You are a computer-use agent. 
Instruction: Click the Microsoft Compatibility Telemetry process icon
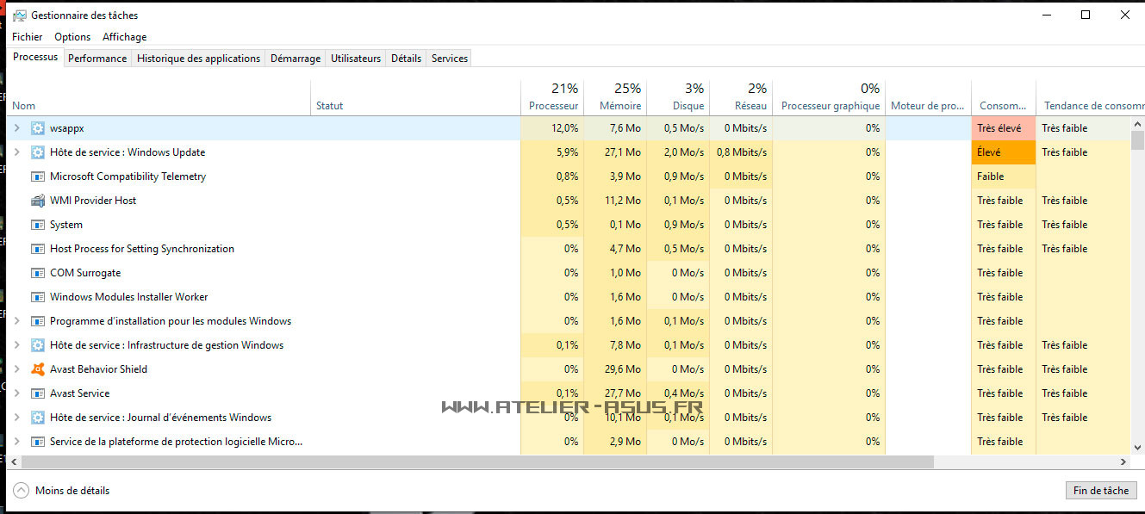[x=37, y=176]
